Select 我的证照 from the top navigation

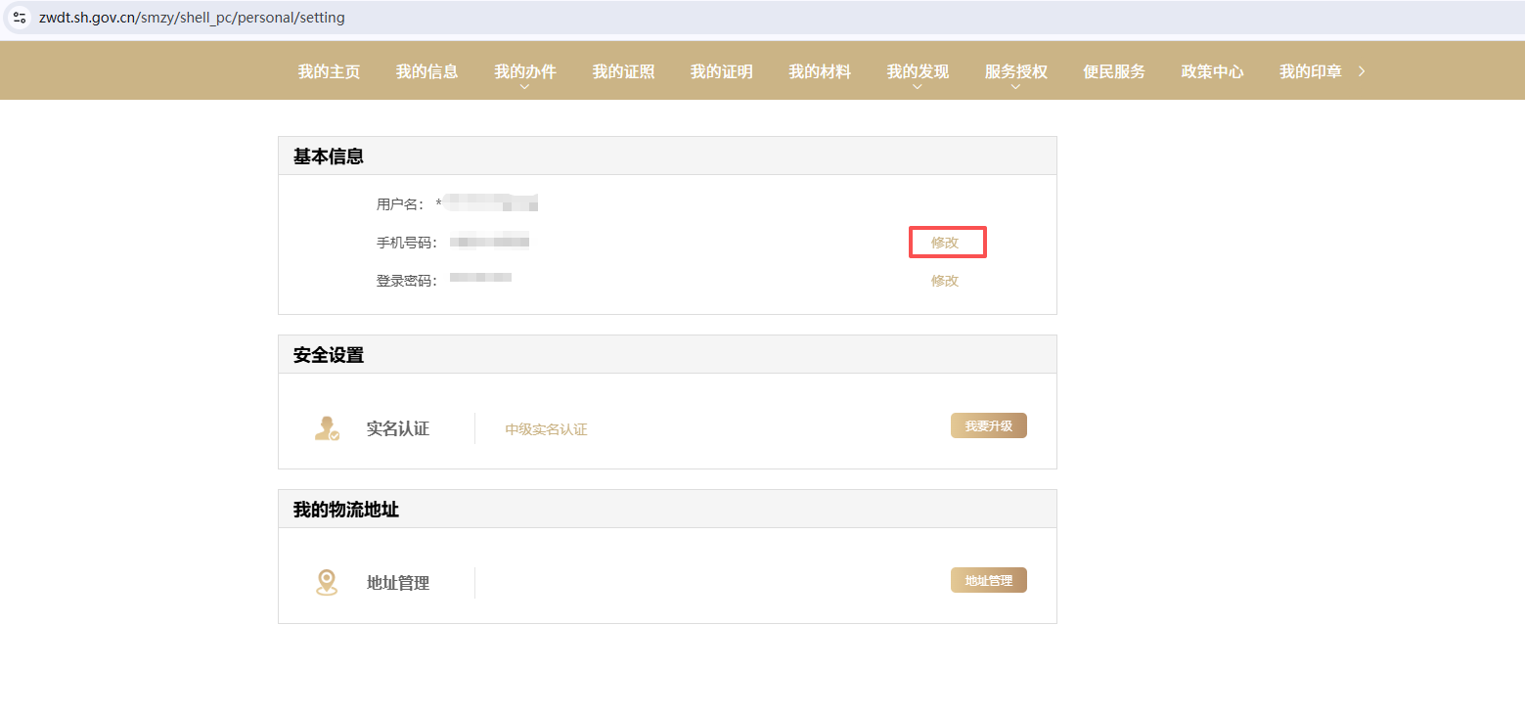click(623, 71)
